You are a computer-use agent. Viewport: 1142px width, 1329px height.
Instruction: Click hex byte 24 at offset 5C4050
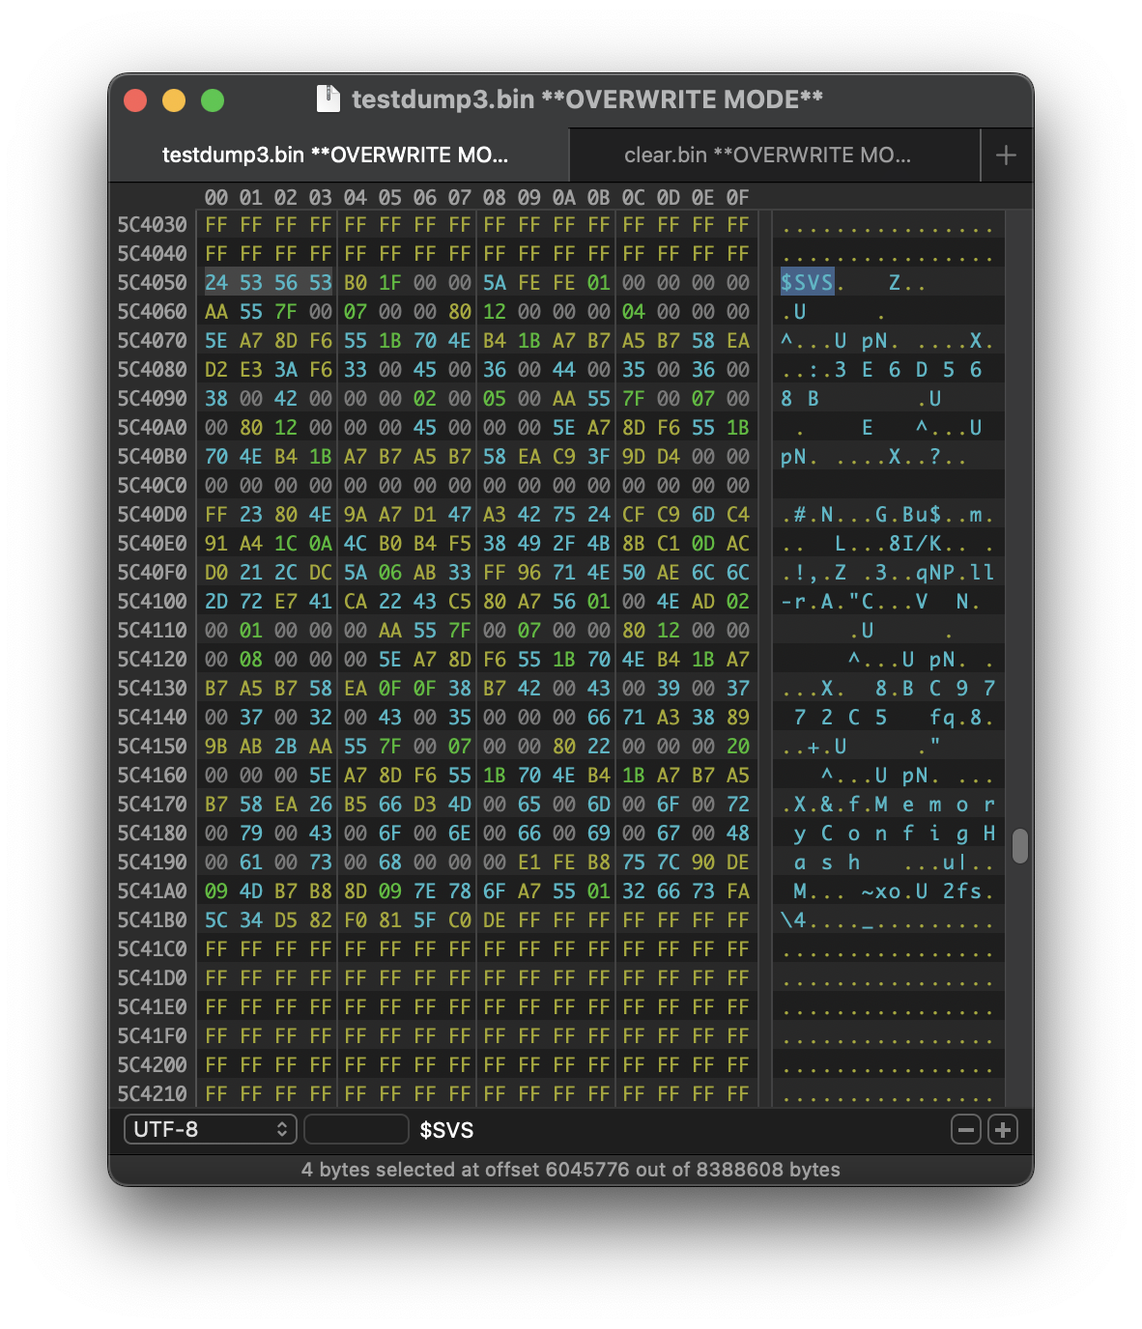pyautogui.click(x=216, y=283)
